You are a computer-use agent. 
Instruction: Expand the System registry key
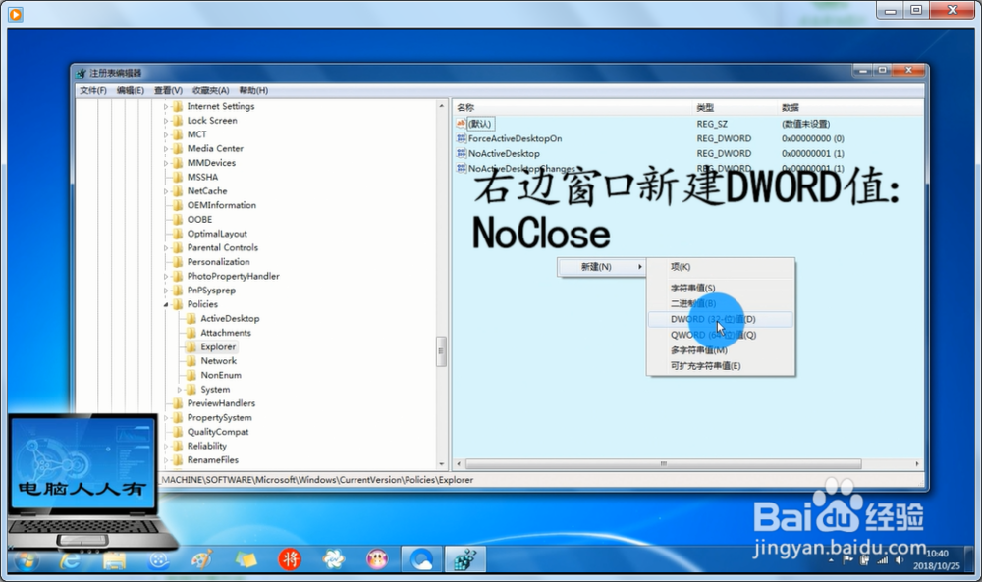[x=182, y=389]
